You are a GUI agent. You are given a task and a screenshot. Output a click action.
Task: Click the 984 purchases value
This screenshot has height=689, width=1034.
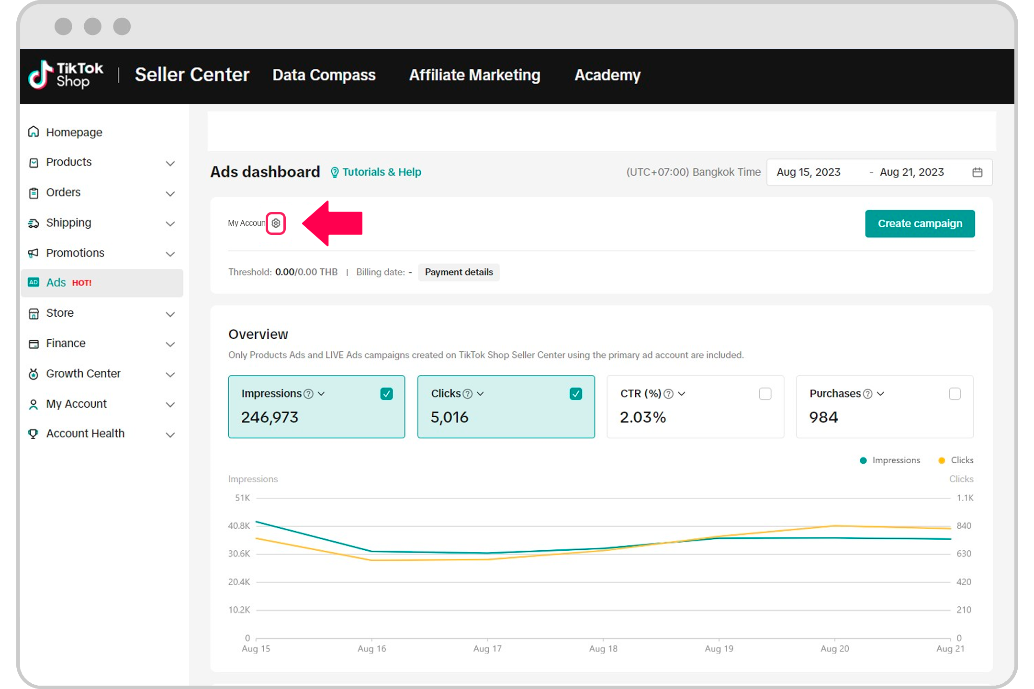[x=823, y=417]
